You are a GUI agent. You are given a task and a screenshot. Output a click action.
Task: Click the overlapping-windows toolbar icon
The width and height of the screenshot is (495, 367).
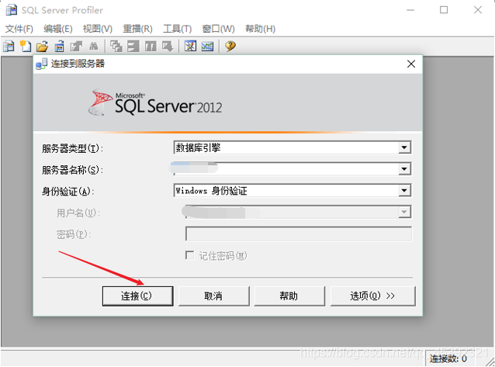click(116, 47)
